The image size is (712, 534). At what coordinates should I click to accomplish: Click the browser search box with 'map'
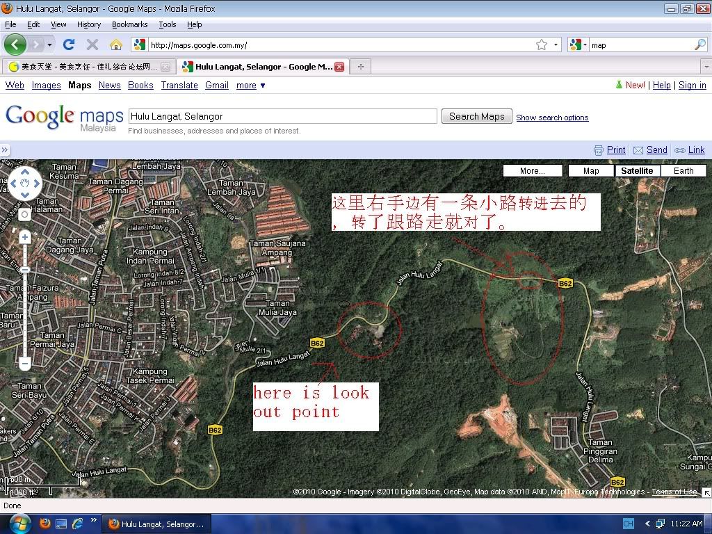click(x=642, y=45)
